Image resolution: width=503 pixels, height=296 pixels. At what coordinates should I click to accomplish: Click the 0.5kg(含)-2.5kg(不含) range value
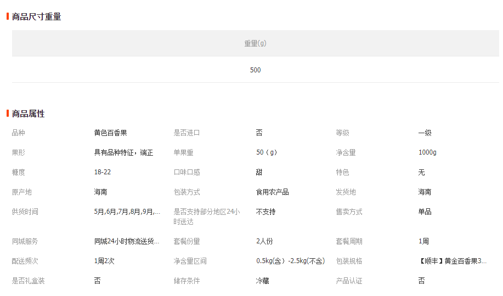point(290,261)
